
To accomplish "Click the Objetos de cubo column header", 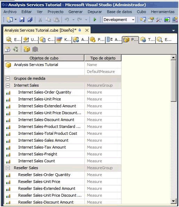I will pyautogui.click(x=44, y=58).
